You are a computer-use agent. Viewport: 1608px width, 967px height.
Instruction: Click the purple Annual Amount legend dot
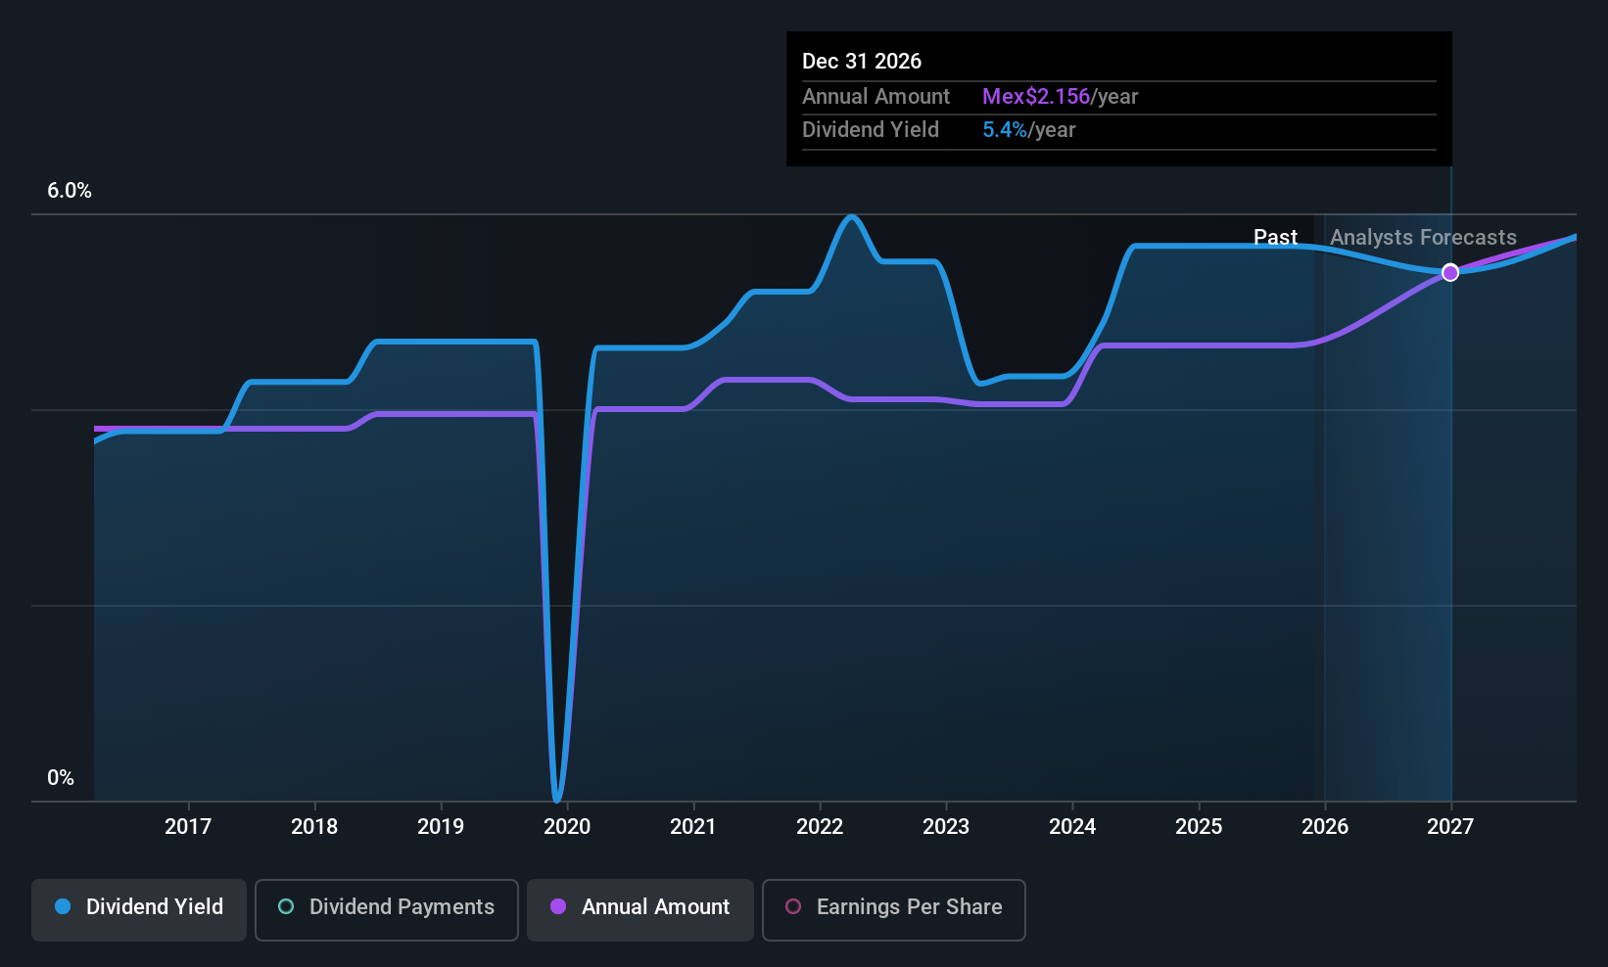tap(558, 907)
